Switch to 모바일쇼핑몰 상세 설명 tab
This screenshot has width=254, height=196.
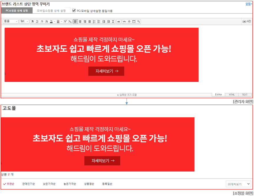click(x=51, y=11)
